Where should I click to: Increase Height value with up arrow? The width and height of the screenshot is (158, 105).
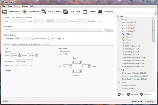coord(36,55)
